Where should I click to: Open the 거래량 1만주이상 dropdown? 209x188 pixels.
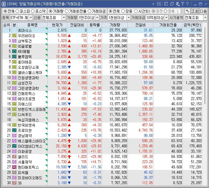(x=97, y=18)
